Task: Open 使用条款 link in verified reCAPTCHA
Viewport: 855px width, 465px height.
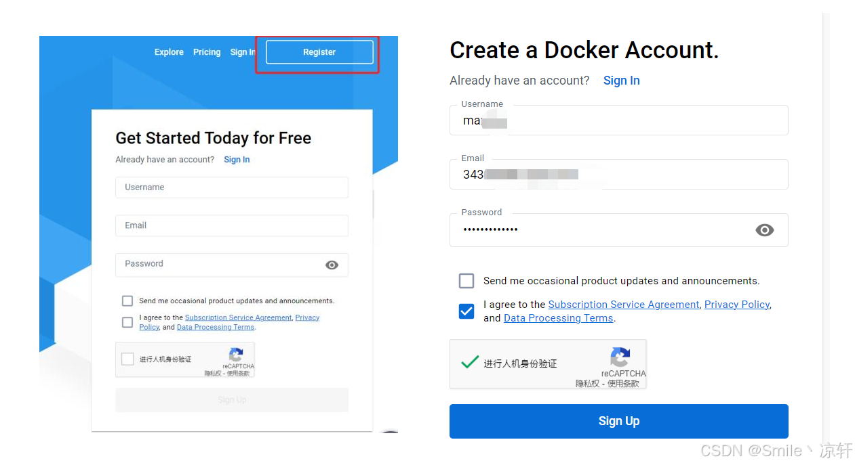Action: (624, 383)
